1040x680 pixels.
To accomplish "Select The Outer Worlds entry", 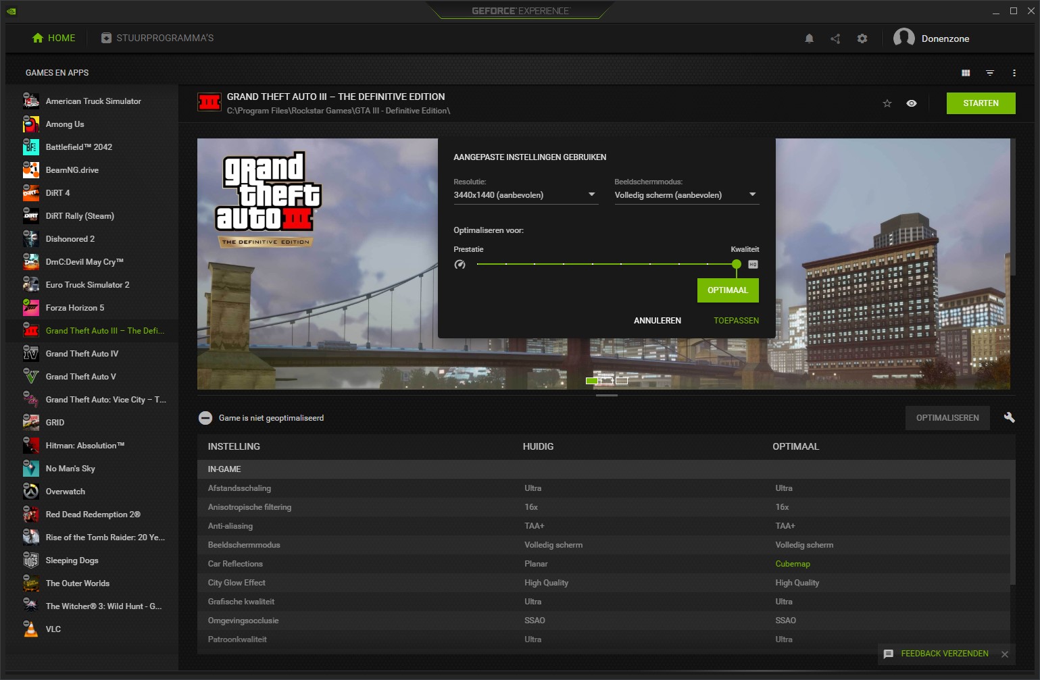I will [x=92, y=583].
